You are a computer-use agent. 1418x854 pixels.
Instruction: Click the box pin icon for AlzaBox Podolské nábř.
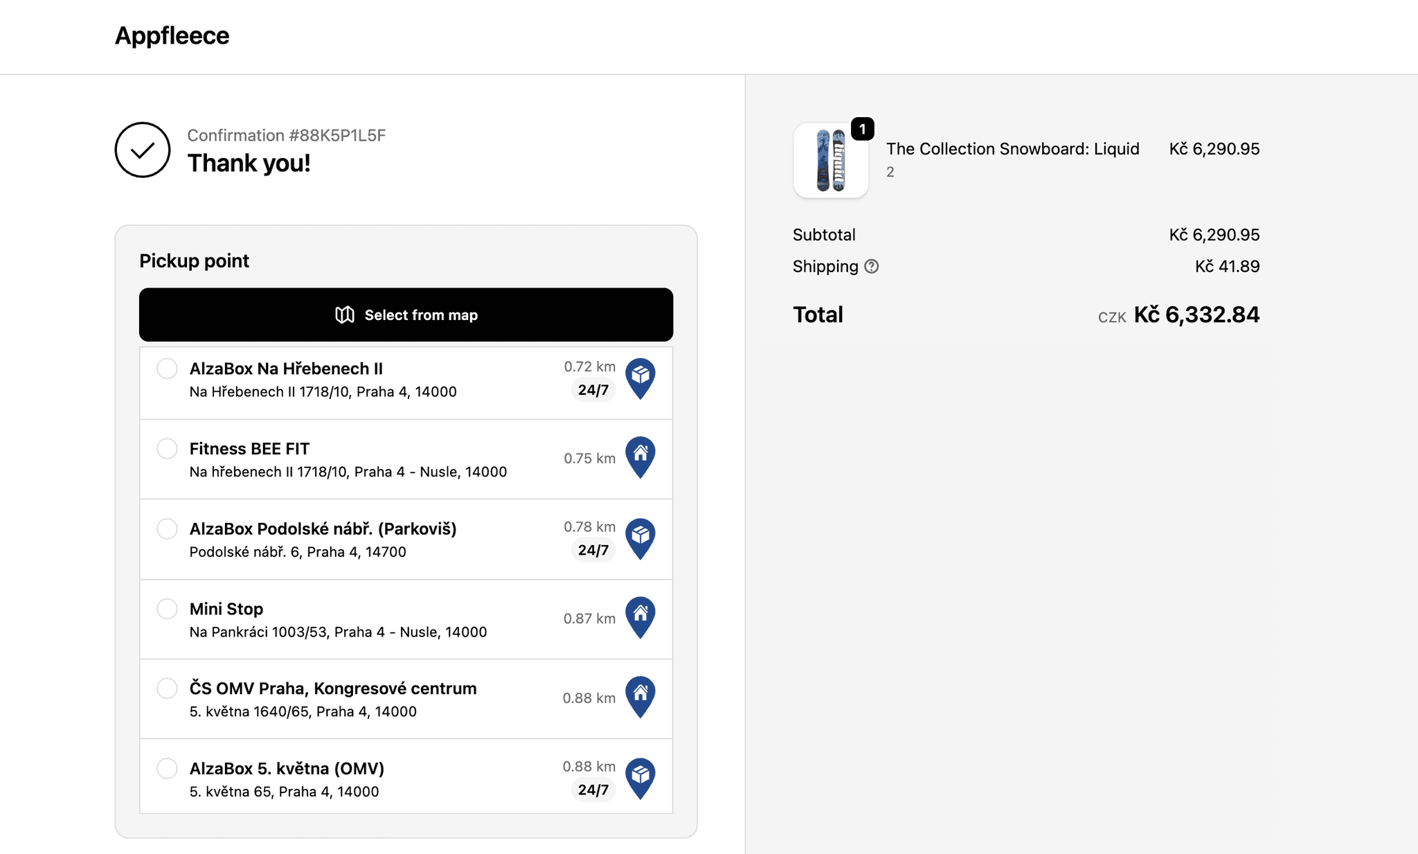[x=640, y=538]
